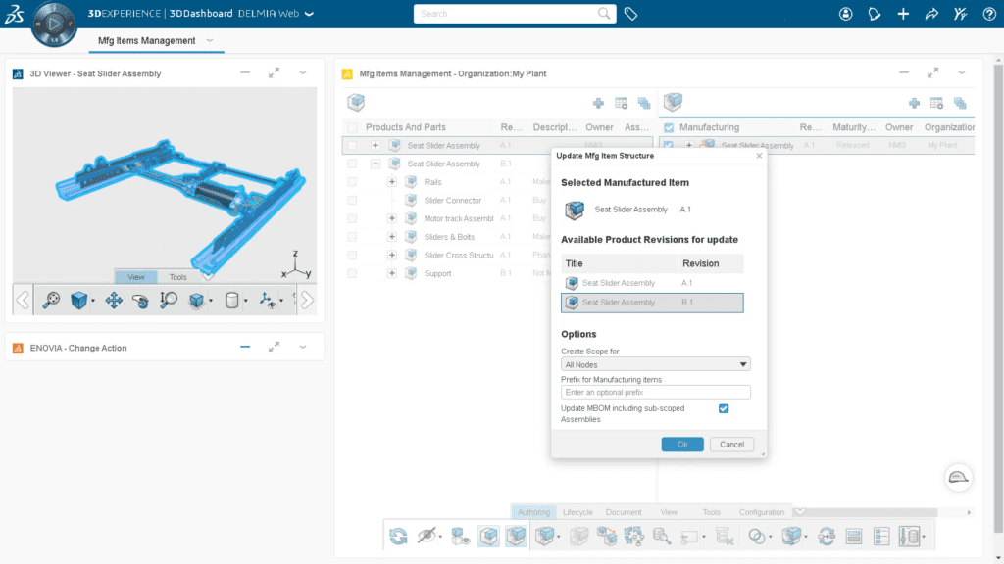Select the Tools tab in 3D Viewer

[178, 277]
